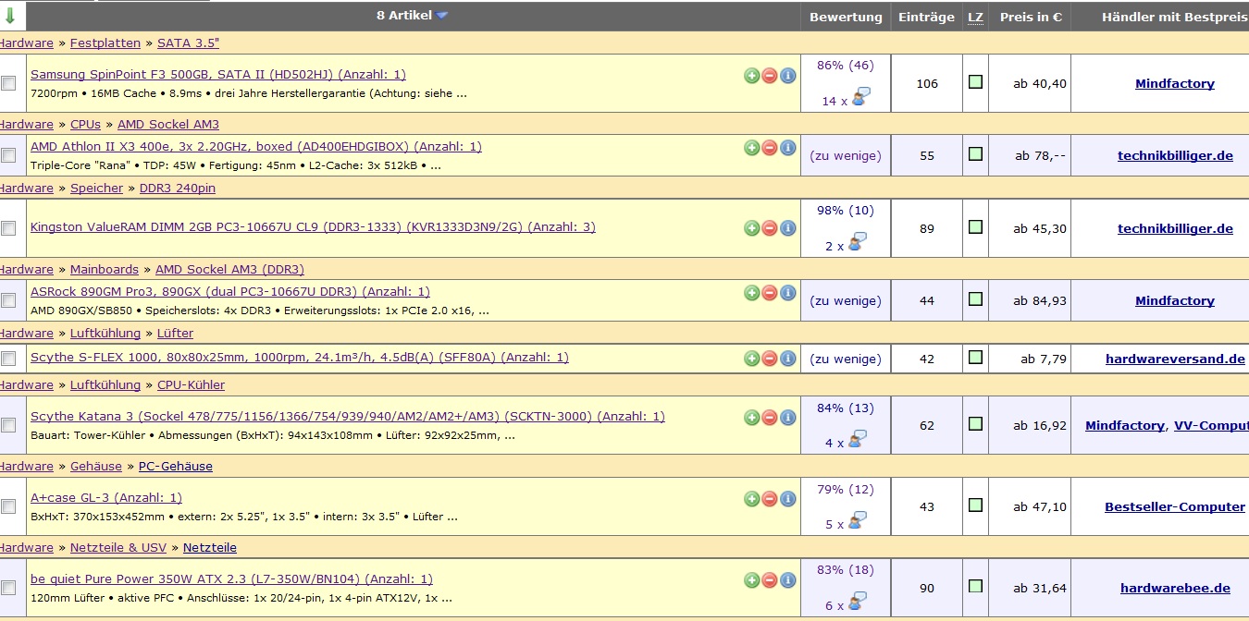Viewport: 1249px width, 621px height.
Task: Remove Samsung SpinPoint F3 from list
Action: [769, 76]
